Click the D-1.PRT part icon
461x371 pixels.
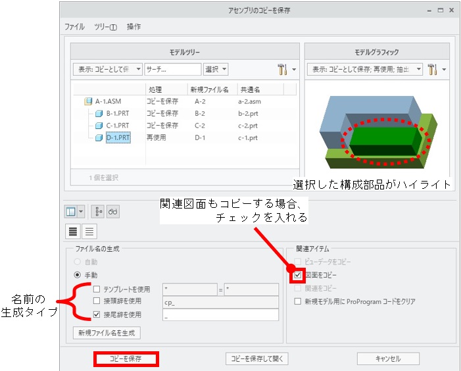[x=99, y=137]
